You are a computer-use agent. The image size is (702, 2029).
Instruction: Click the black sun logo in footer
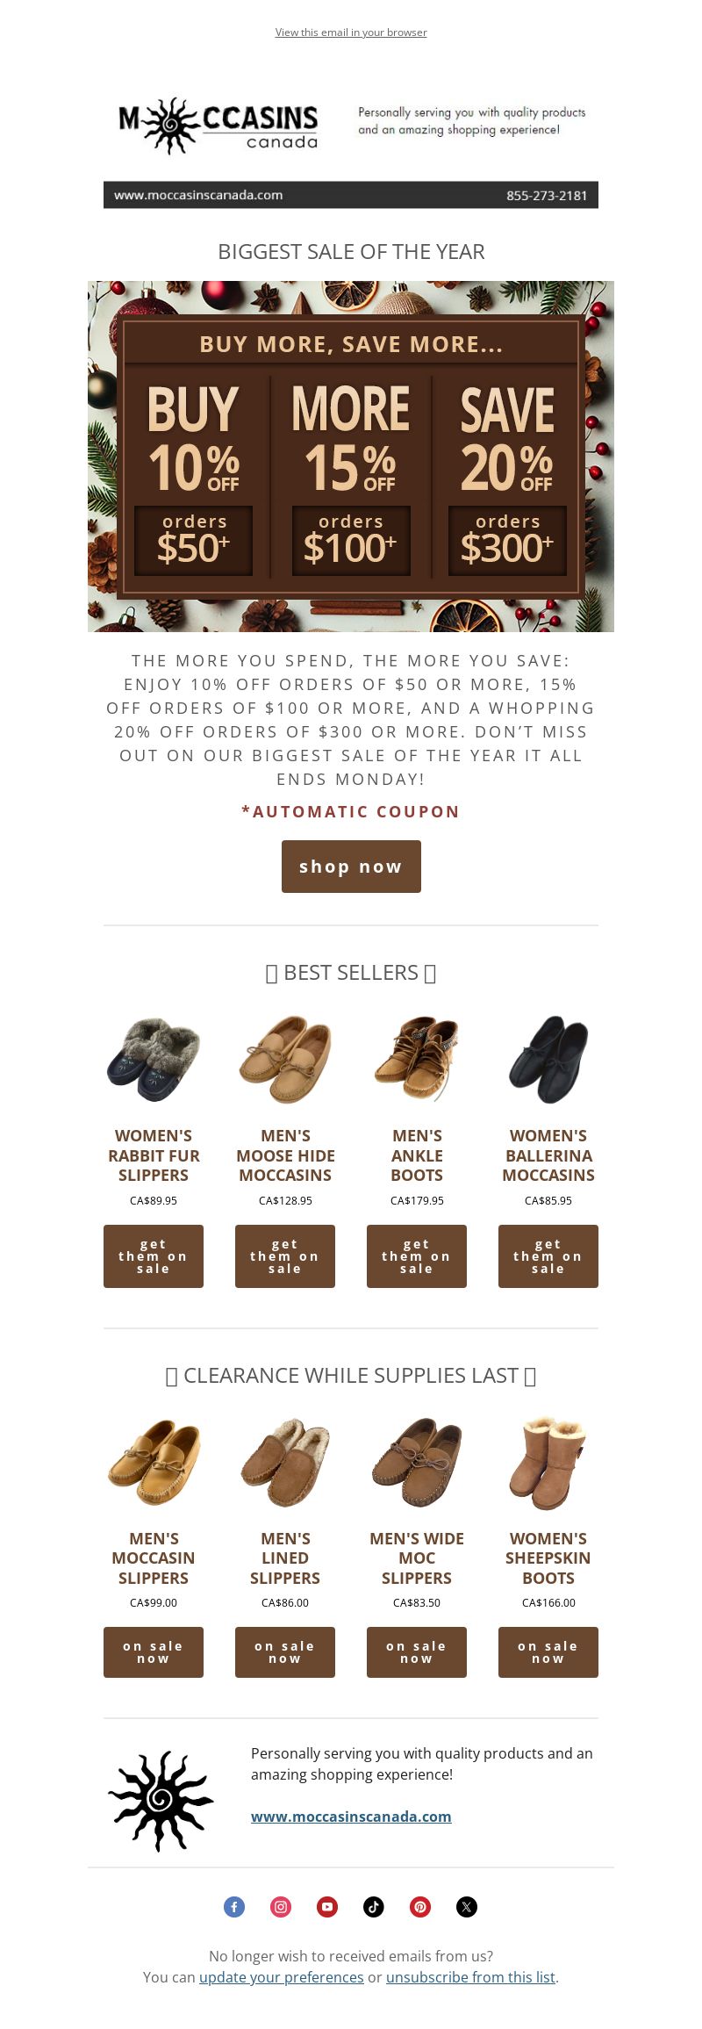point(161,1800)
